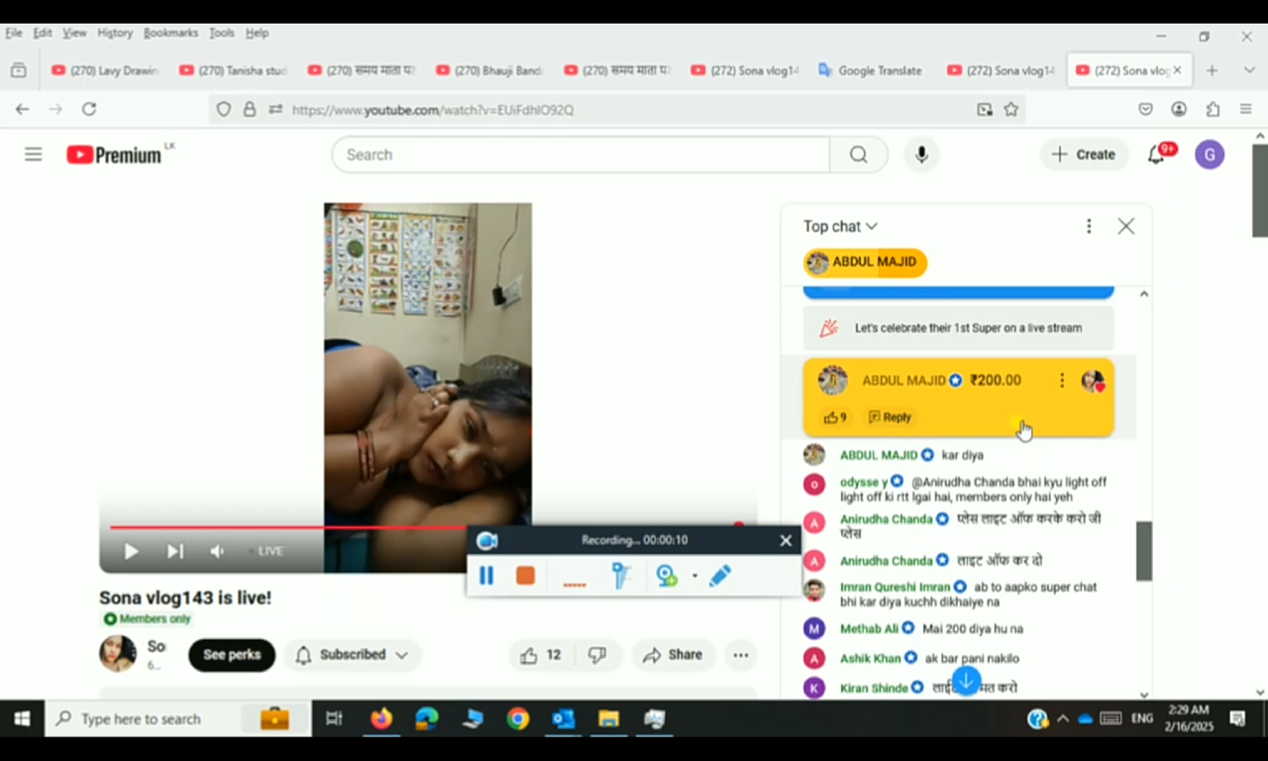The width and height of the screenshot is (1268, 761).
Task: Play the live video
Action: [131, 551]
